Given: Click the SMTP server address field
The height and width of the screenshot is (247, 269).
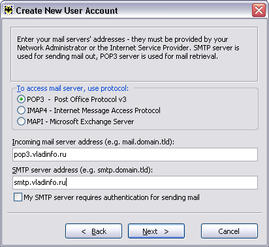Looking at the screenshot, I should (135, 182).
